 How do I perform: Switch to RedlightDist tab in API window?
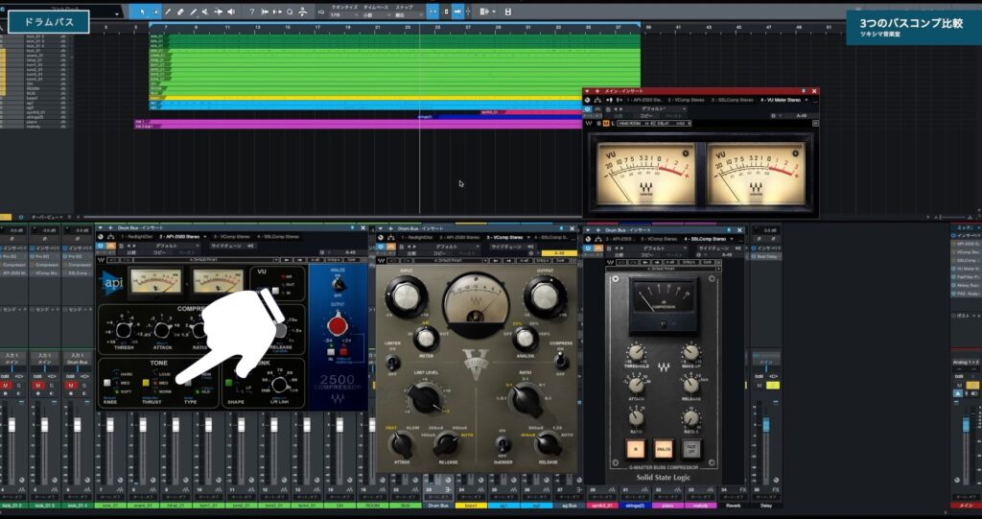[x=136, y=237]
